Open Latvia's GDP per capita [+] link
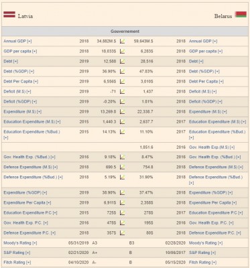This screenshot has height=268, width=250. coord(20,52)
